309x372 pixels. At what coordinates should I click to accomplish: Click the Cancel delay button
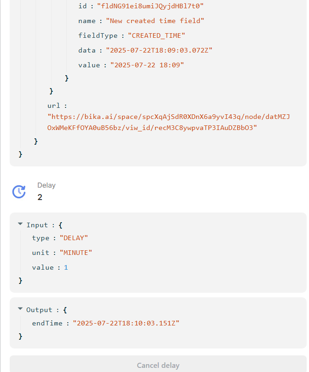(x=158, y=365)
